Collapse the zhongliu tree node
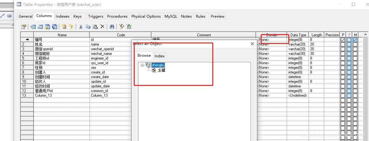The height and width of the screenshot is (141, 369). (x=142, y=65)
